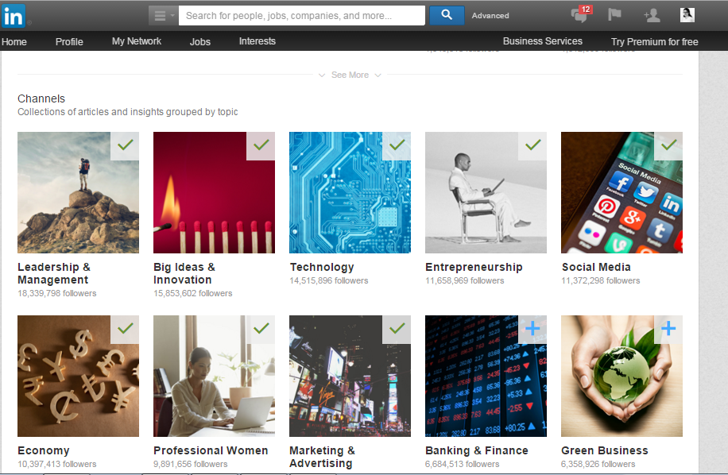Click the Big Ideas & Innovation title link
The width and height of the screenshot is (728, 475).
[184, 274]
